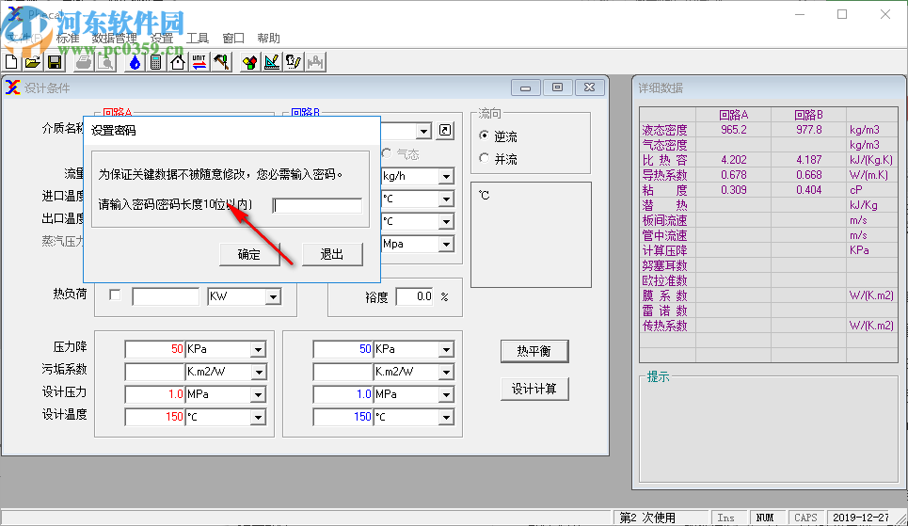Expand circuit B KPa pressure drop dropdown
The image size is (908, 526).
point(446,350)
